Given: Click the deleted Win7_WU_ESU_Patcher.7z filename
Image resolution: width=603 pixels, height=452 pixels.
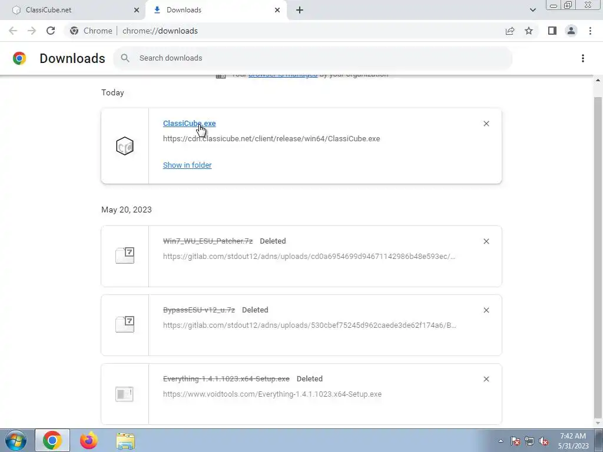Looking at the screenshot, I should click(208, 241).
